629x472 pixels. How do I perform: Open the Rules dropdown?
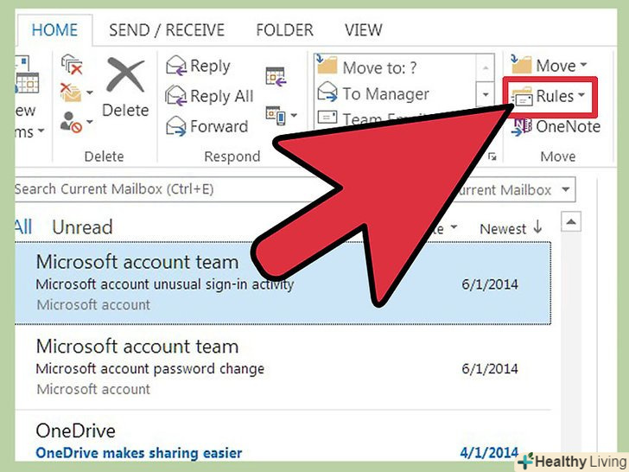pyautogui.click(x=549, y=96)
